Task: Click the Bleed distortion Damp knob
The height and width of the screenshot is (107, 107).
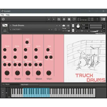Action: [x=40, y=64]
